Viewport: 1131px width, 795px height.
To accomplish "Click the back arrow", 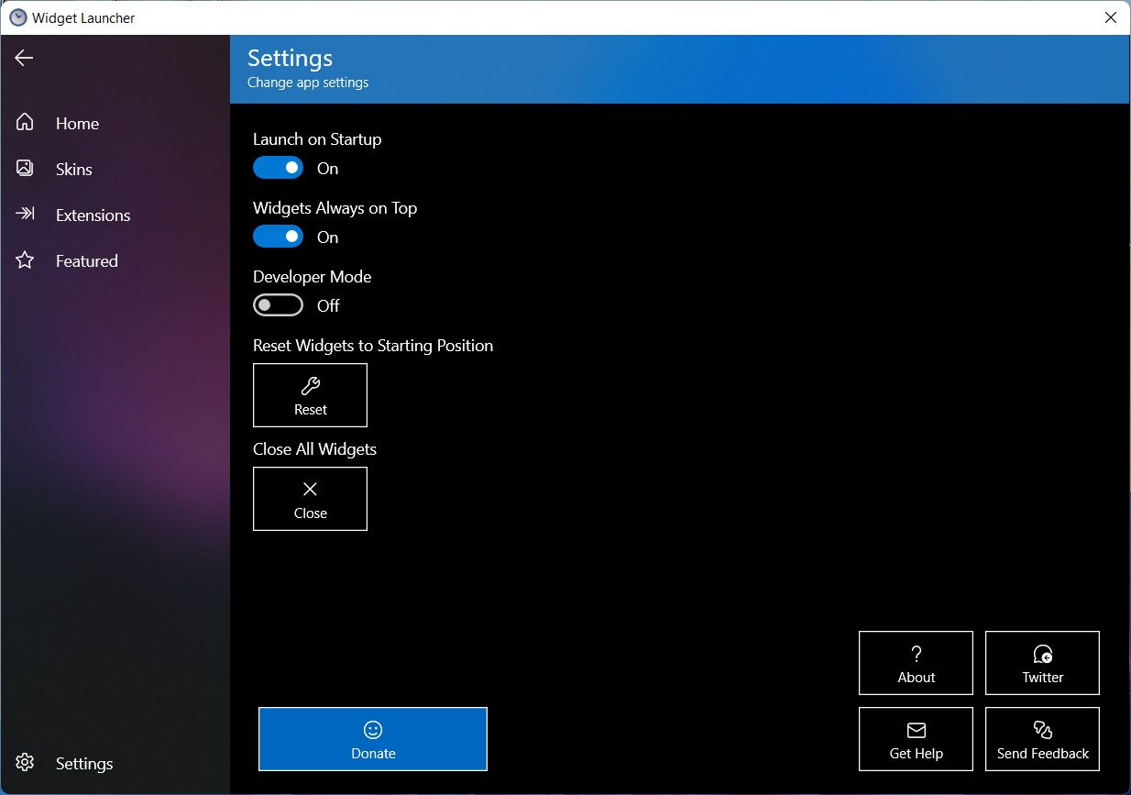I will [23, 58].
